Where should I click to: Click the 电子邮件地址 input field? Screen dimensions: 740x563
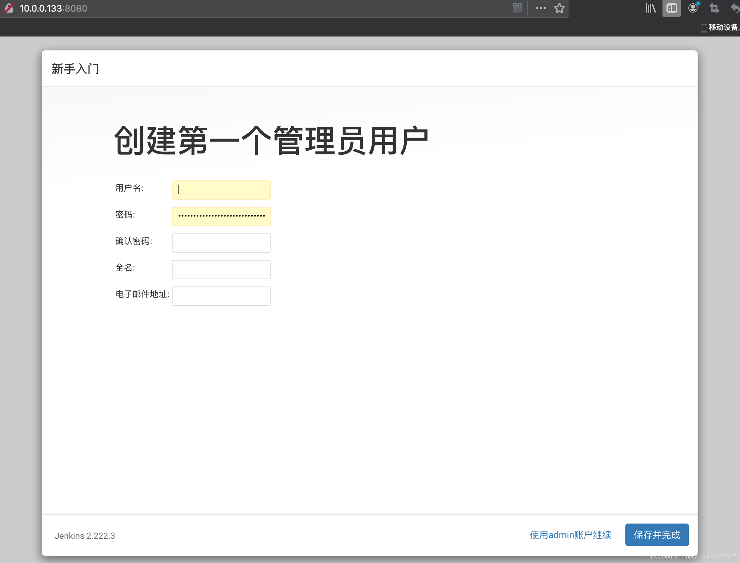(x=221, y=296)
